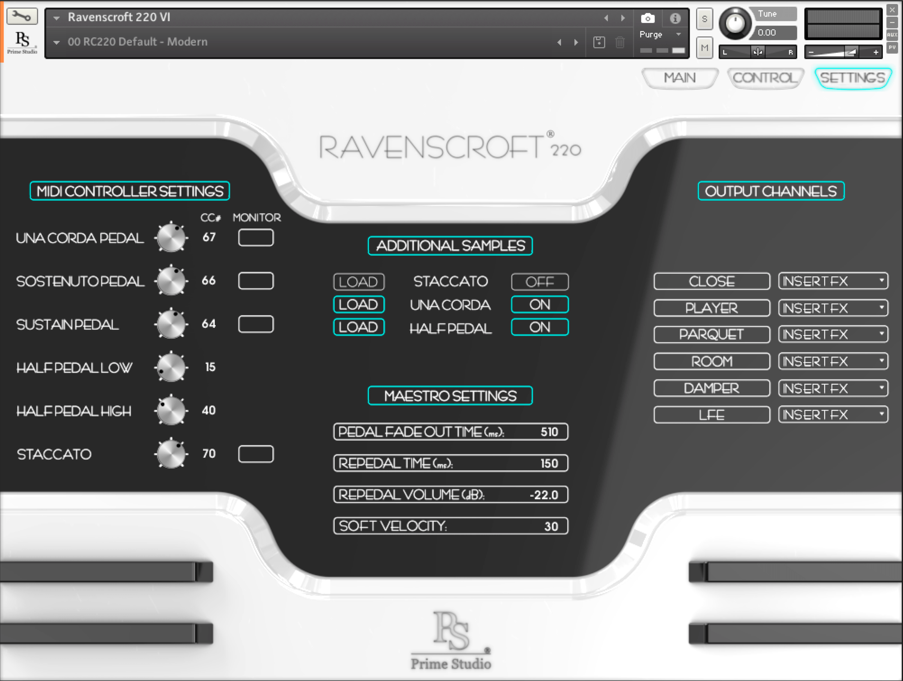Open the instrument info icon
This screenshot has height=681, width=903.
click(675, 18)
